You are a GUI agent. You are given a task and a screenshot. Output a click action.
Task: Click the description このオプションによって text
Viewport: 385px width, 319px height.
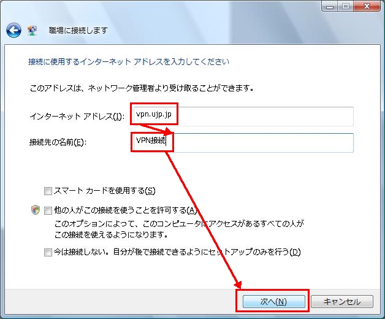(x=179, y=229)
